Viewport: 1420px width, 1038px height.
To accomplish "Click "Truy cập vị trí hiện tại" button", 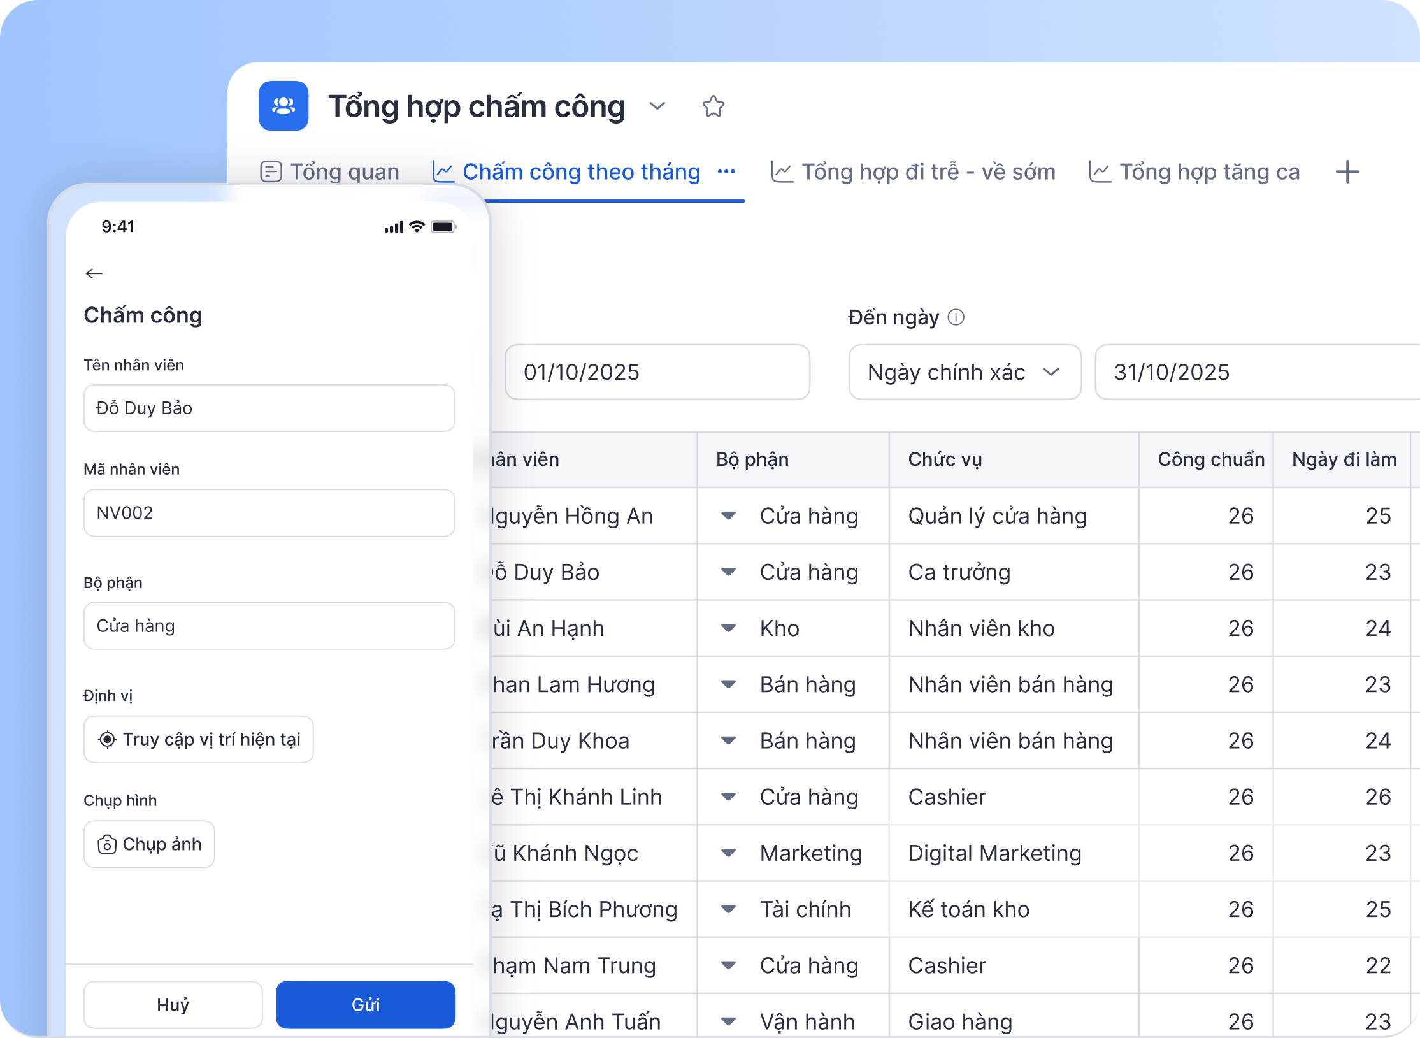I will pos(198,739).
